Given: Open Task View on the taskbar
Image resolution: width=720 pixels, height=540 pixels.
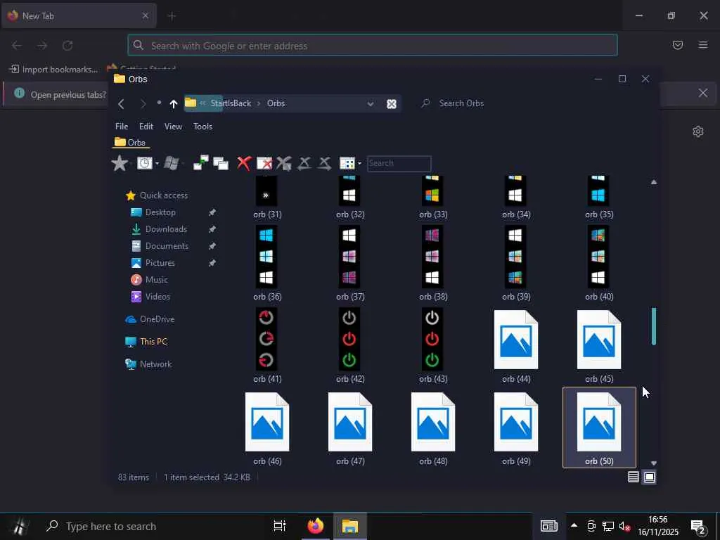Looking at the screenshot, I should 280,526.
